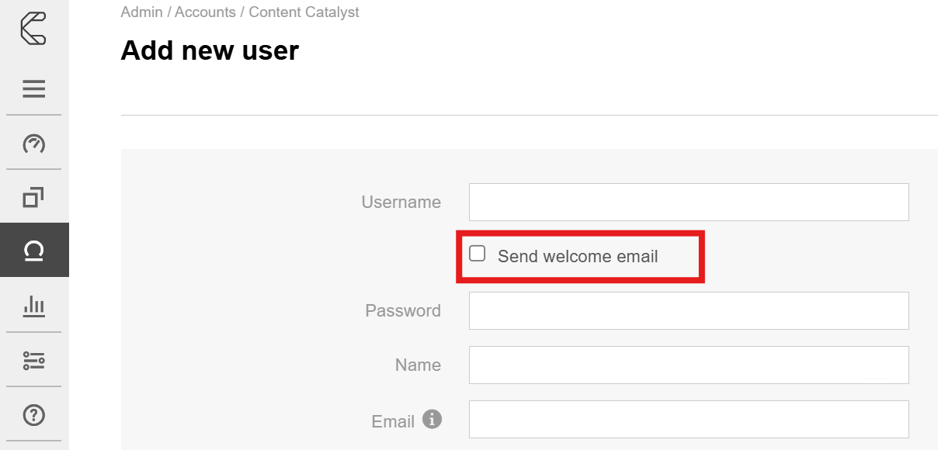
Task: Open the overlapping squares sidebar icon
Action: [x=33, y=198]
